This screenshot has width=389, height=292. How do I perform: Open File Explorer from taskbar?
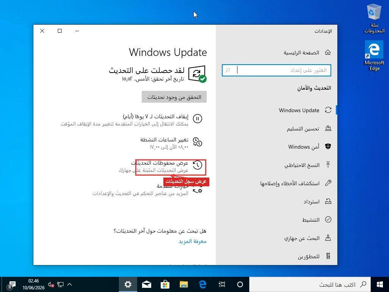(184, 284)
